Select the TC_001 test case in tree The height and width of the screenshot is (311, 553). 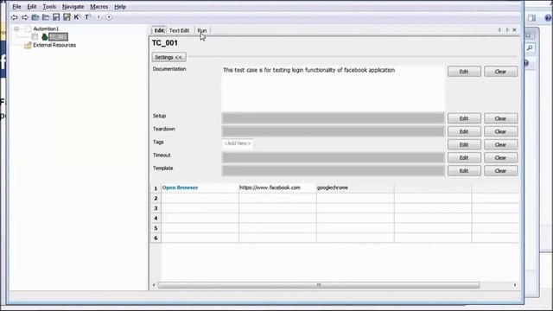pyautogui.click(x=58, y=36)
